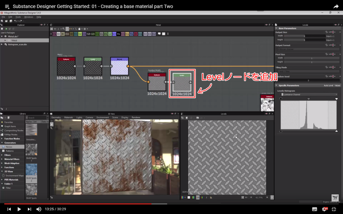The height and width of the screenshot is (214, 343).
Task: Open the File menu
Action: [x=3, y=17]
